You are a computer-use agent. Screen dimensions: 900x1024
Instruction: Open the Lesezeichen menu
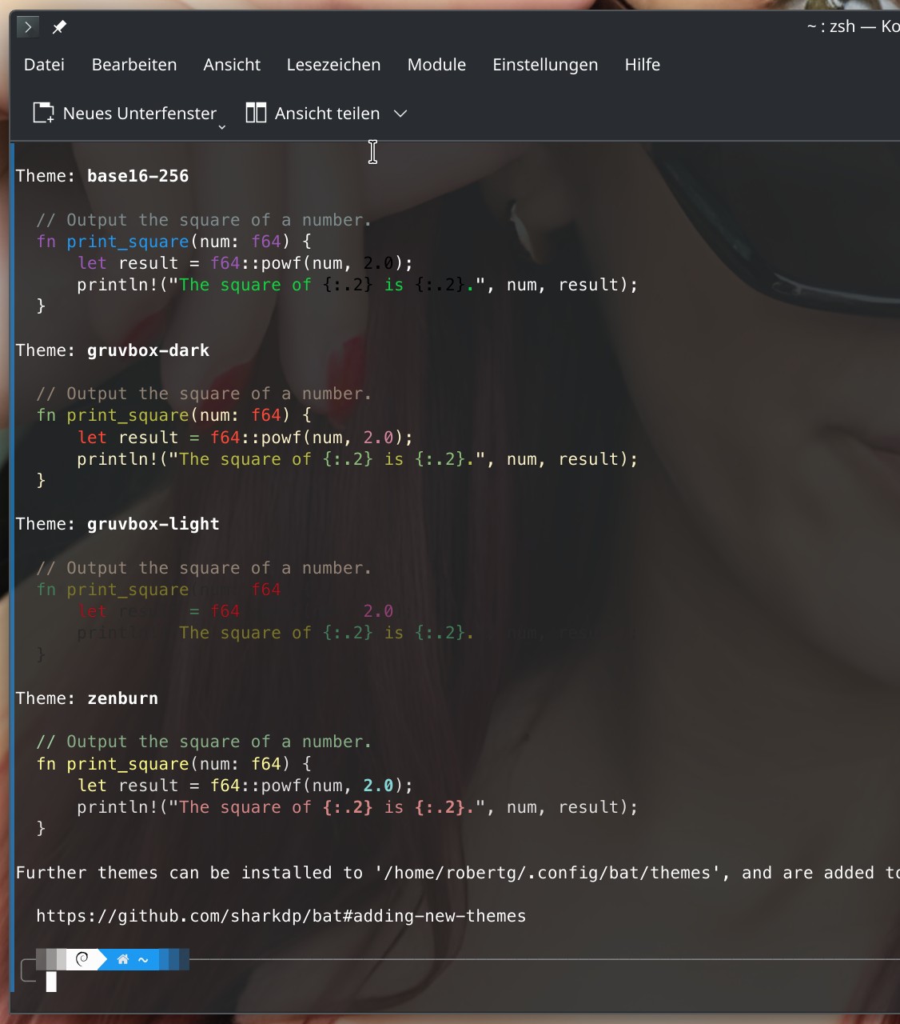click(x=333, y=65)
